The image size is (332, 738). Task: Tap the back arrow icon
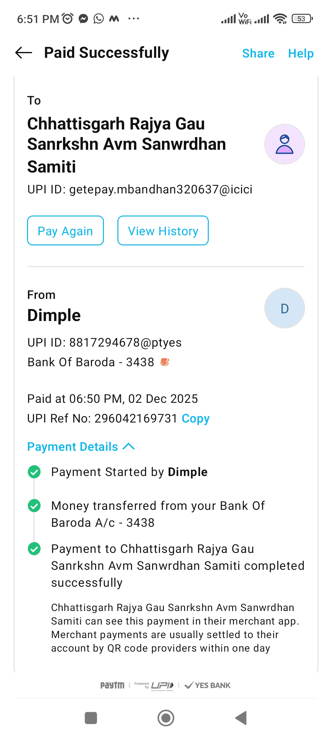[24, 53]
